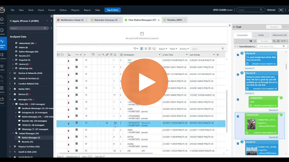Open the Python menu
The height and width of the screenshot is (162, 289).
[x=63, y=10]
